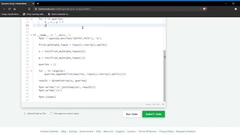Open the Brave shields icon
Screen dimensions: 240x135
pyautogui.click(x=204, y=9)
